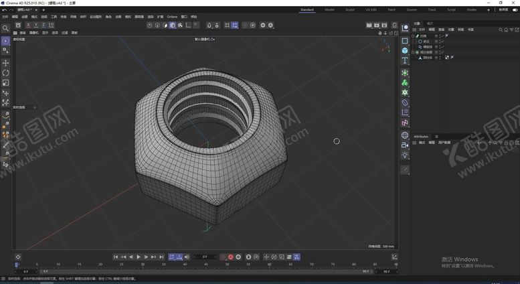Switch to the Sculpt layout tab

click(350, 10)
